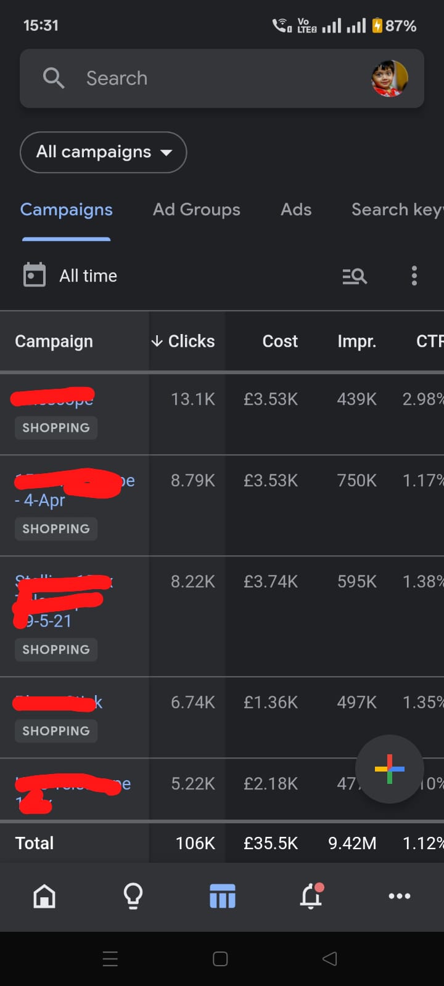
Task: Open the Search keywords tab
Action: (396, 210)
